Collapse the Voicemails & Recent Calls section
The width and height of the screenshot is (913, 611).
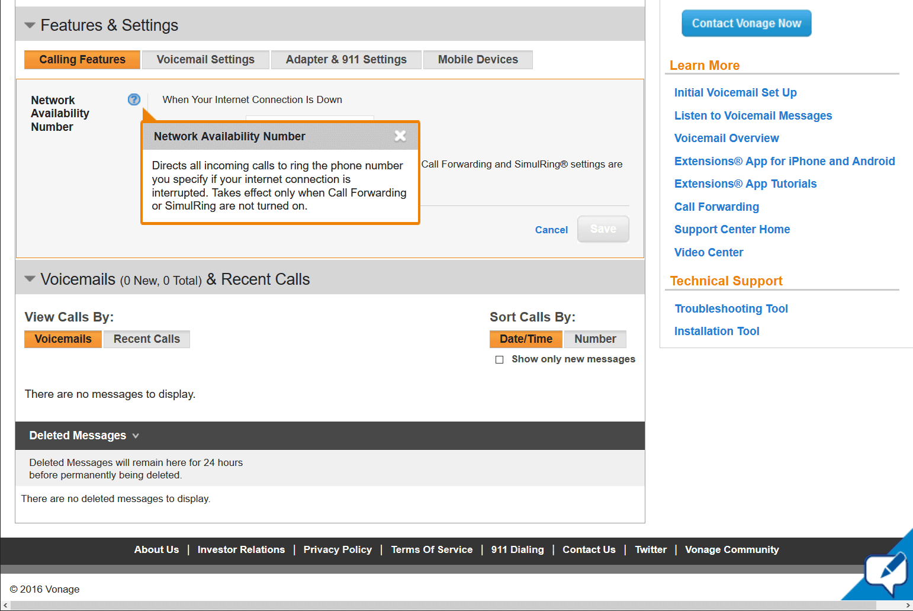pos(30,279)
